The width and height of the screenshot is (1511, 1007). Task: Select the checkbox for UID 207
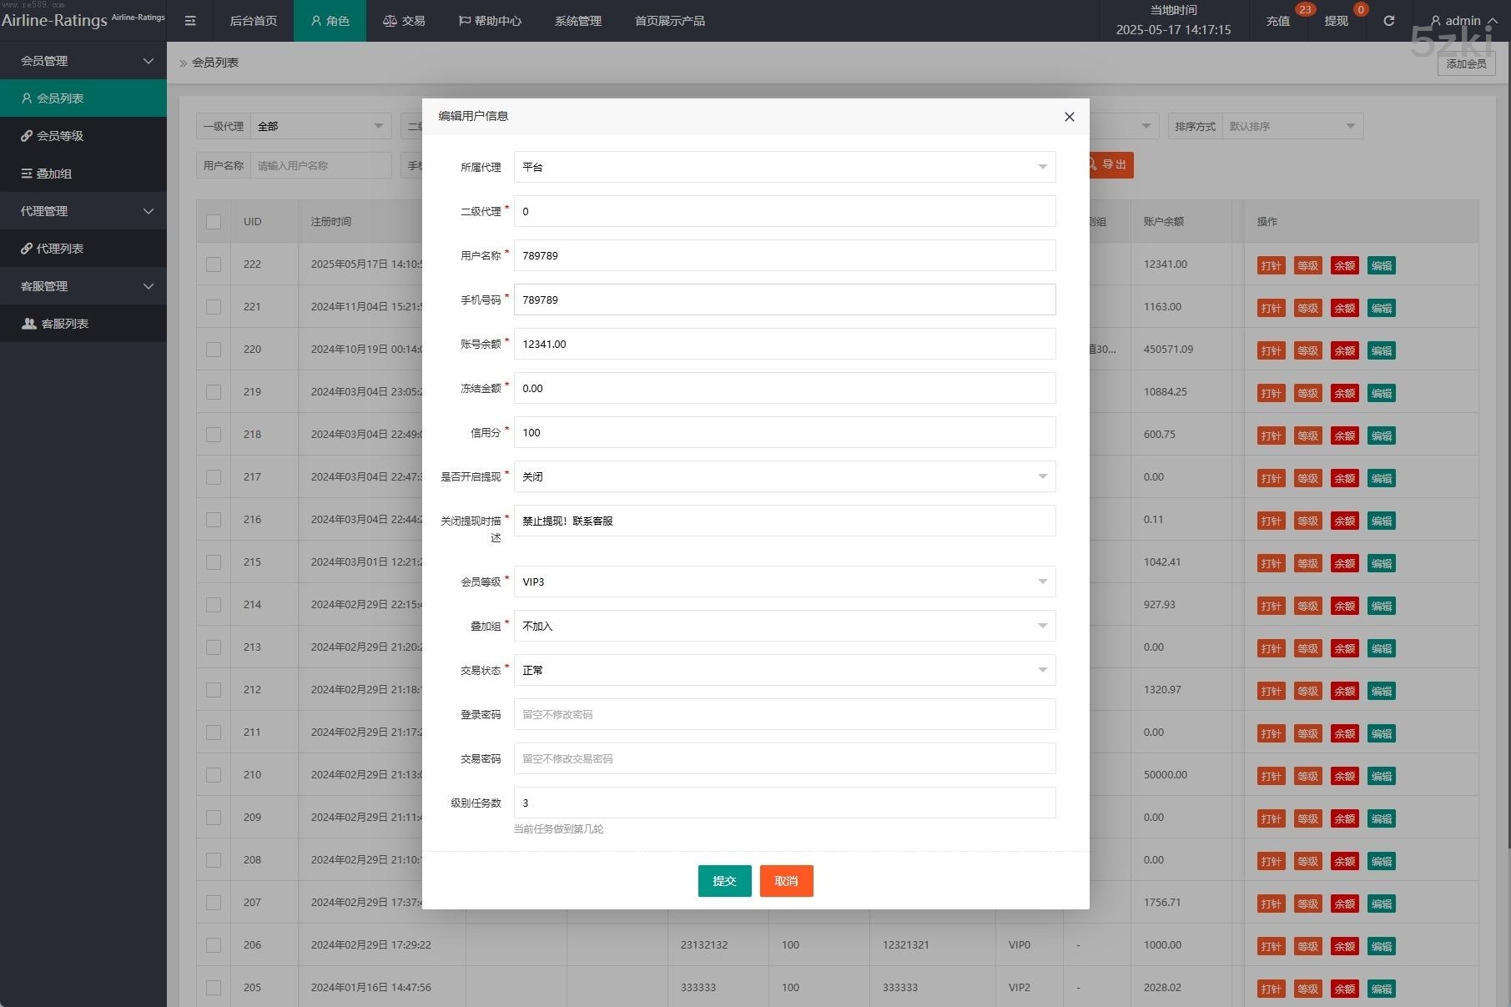click(214, 903)
